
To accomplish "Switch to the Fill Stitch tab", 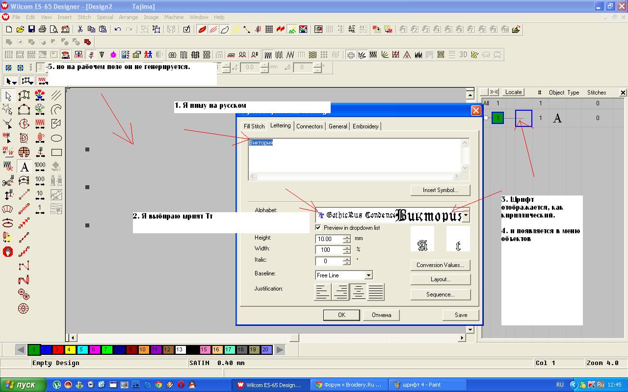I will click(254, 126).
